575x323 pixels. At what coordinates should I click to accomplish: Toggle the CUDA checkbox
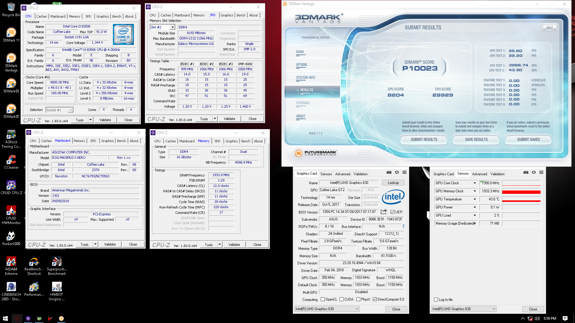tap(341, 299)
